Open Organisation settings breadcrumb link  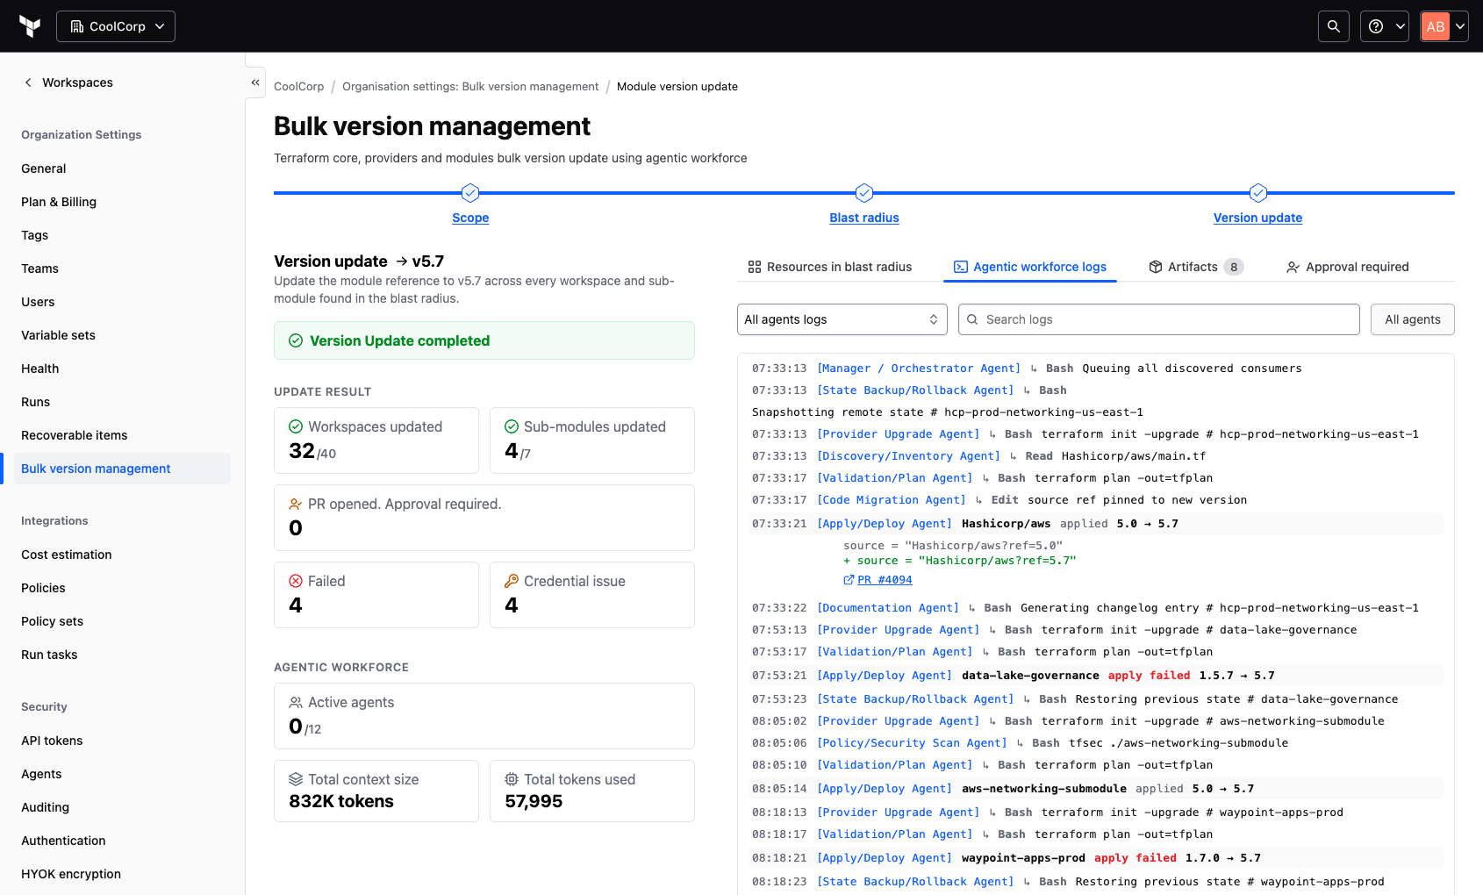tap(470, 87)
